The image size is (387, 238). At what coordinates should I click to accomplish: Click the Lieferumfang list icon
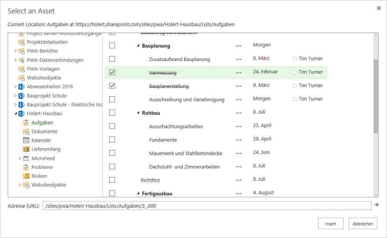tap(26, 149)
